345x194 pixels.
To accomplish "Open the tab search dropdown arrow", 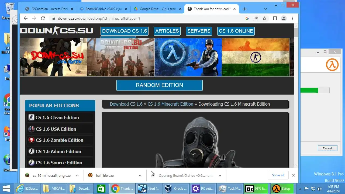I will tap(266, 9).
